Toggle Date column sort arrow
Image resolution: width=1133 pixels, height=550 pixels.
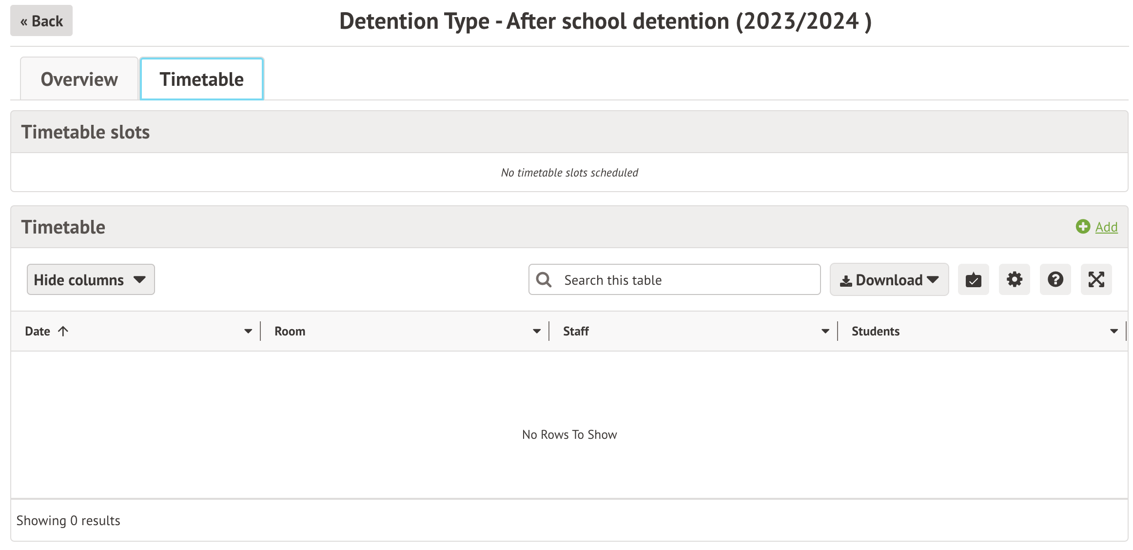coord(63,332)
